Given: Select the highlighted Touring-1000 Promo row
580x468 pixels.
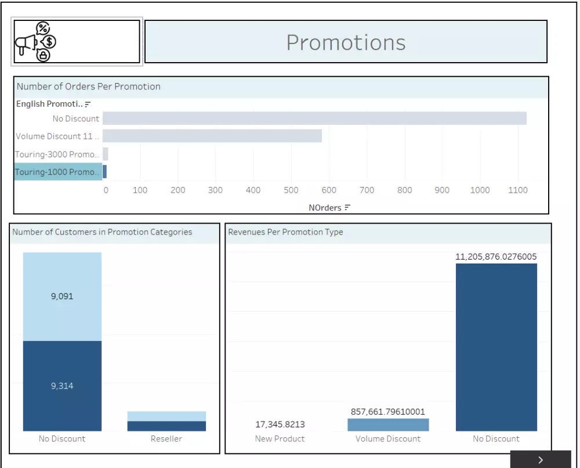Looking at the screenshot, I should pyautogui.click(x=57, y=171).
